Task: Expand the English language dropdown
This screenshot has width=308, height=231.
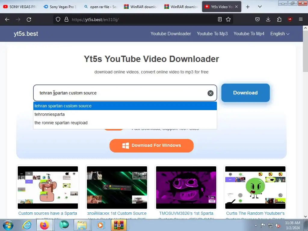Action: tap(280, 34)
